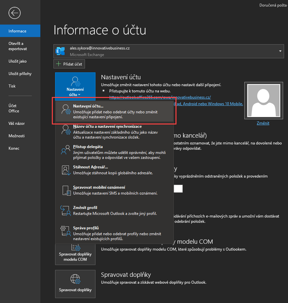Viewport: 288px width, 303px height.
Task: Click the Microsoft Exchange account icon
Action: 60,51
